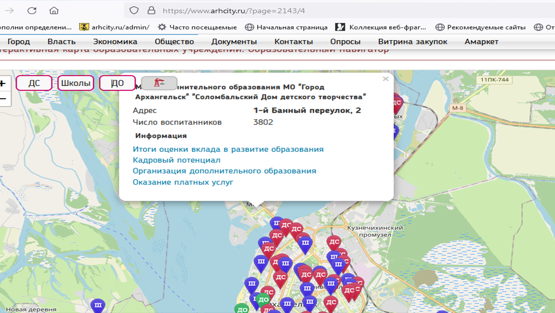Open the Экономика menu item
Viewport: 555px width, 313px height.
115,42
